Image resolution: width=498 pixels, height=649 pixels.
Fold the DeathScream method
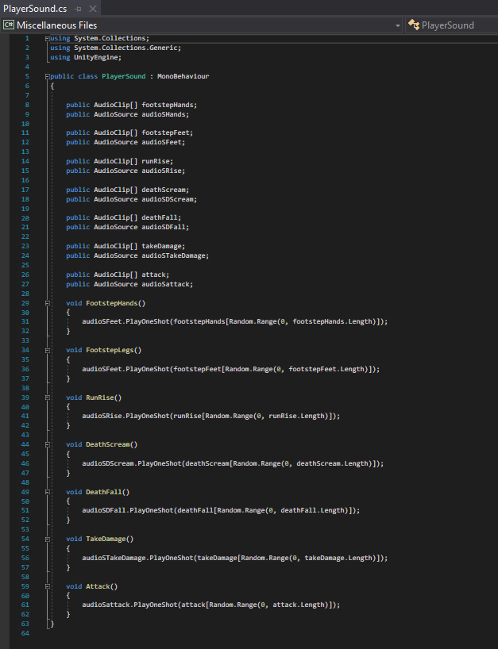47,444
